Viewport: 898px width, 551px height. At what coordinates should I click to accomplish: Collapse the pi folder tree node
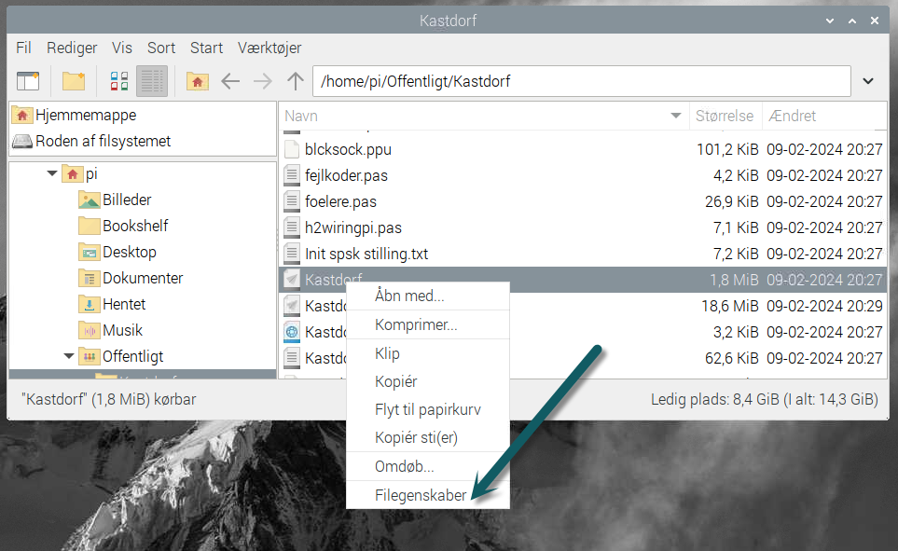click(52, 173)
